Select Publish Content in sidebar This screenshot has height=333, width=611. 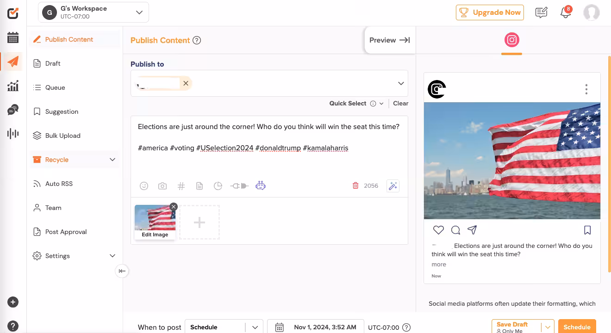(x=75, y=39)
